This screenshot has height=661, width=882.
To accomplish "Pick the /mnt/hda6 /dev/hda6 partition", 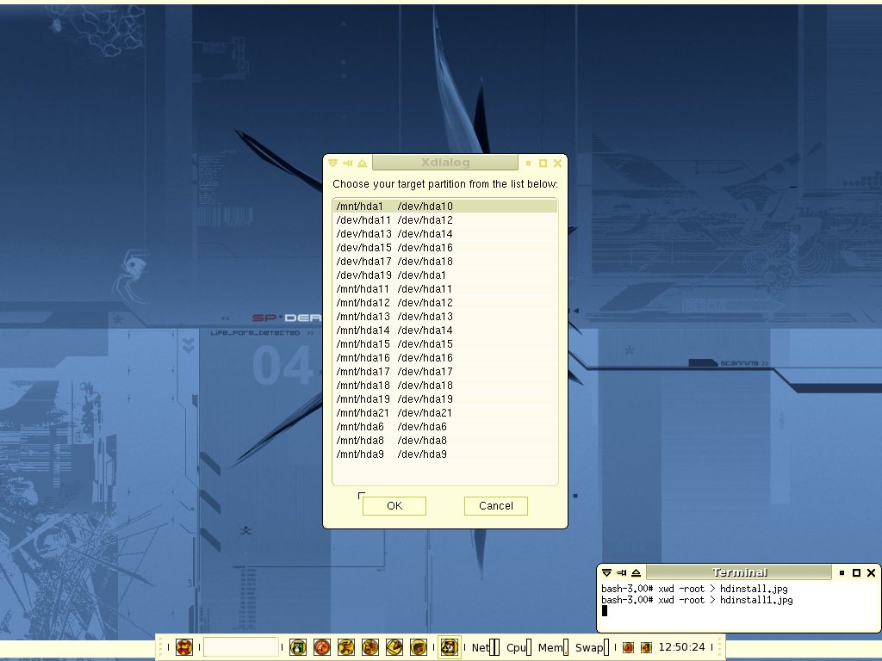I will [x=445, y=427].
